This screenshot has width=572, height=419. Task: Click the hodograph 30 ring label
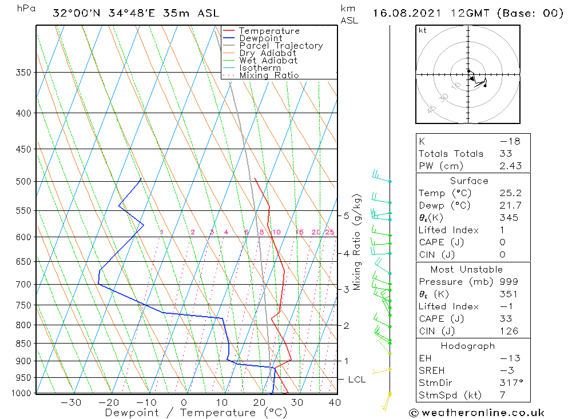[x=444, y=97]
